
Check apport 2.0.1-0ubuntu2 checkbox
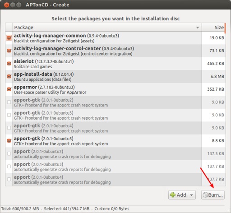click(9, 153)
